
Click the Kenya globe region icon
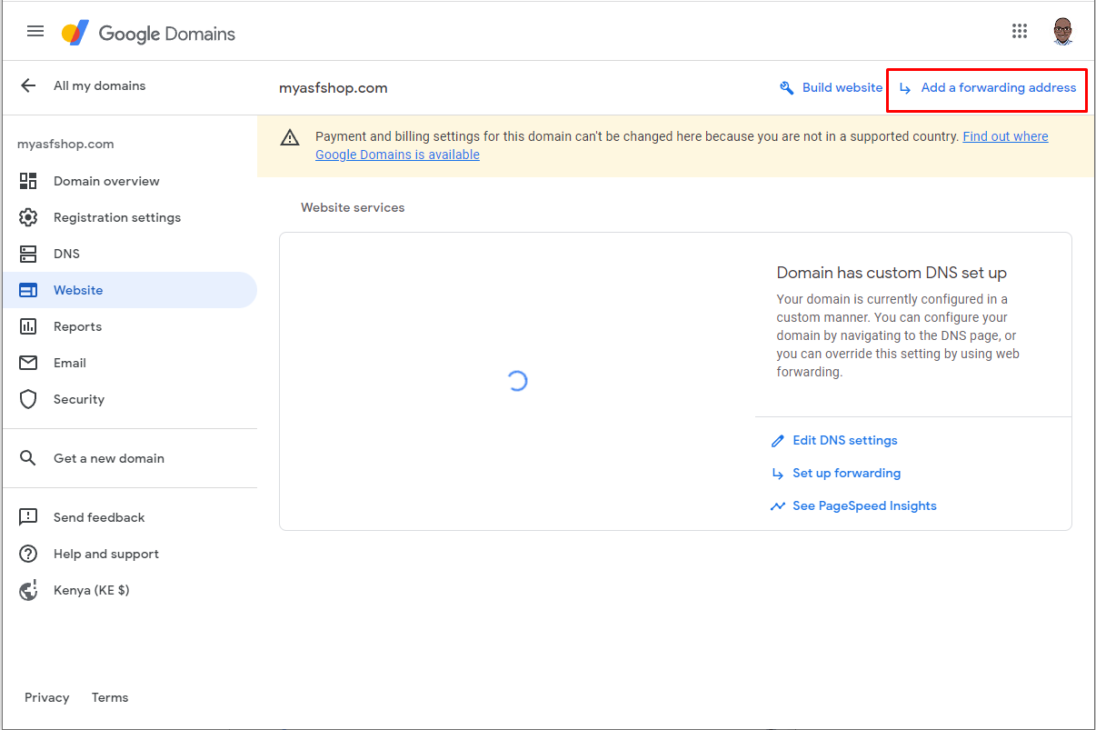tap(28, 590)
